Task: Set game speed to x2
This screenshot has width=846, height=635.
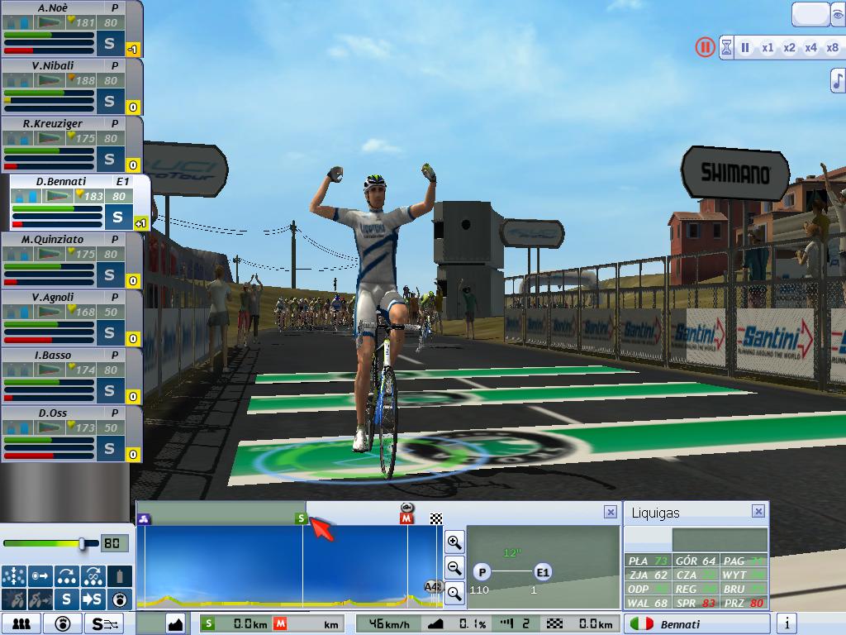Action: pos(789,48)
